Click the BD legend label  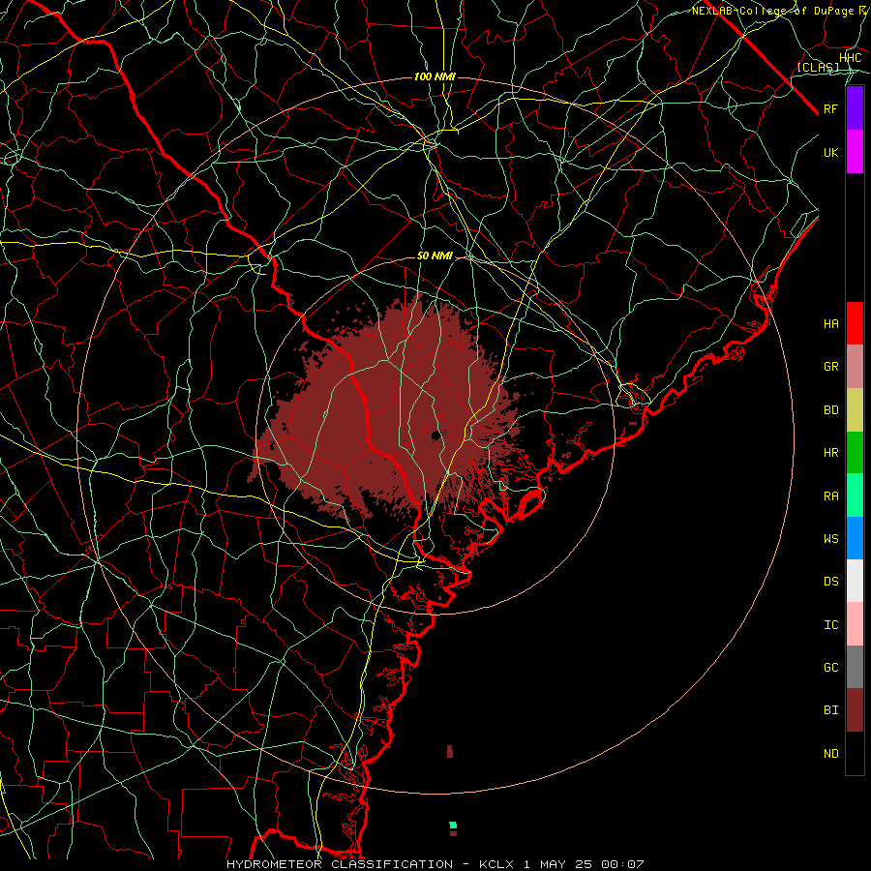(x=830, y=410)
